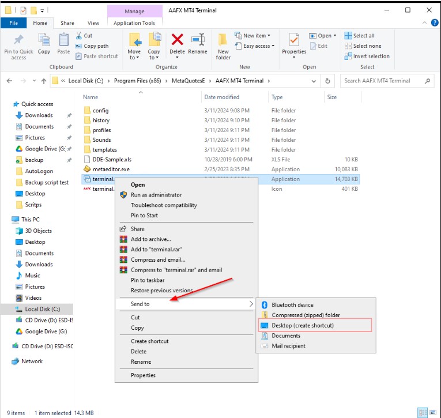Choose Desktop (create shortcut) in Send to
The height and width of the screenshot is (418, 441).
pos(315,325)
